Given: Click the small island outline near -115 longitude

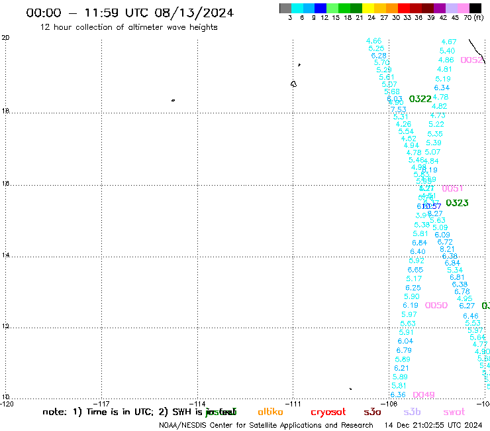Looking at the screenshot, I should [173, 101].
